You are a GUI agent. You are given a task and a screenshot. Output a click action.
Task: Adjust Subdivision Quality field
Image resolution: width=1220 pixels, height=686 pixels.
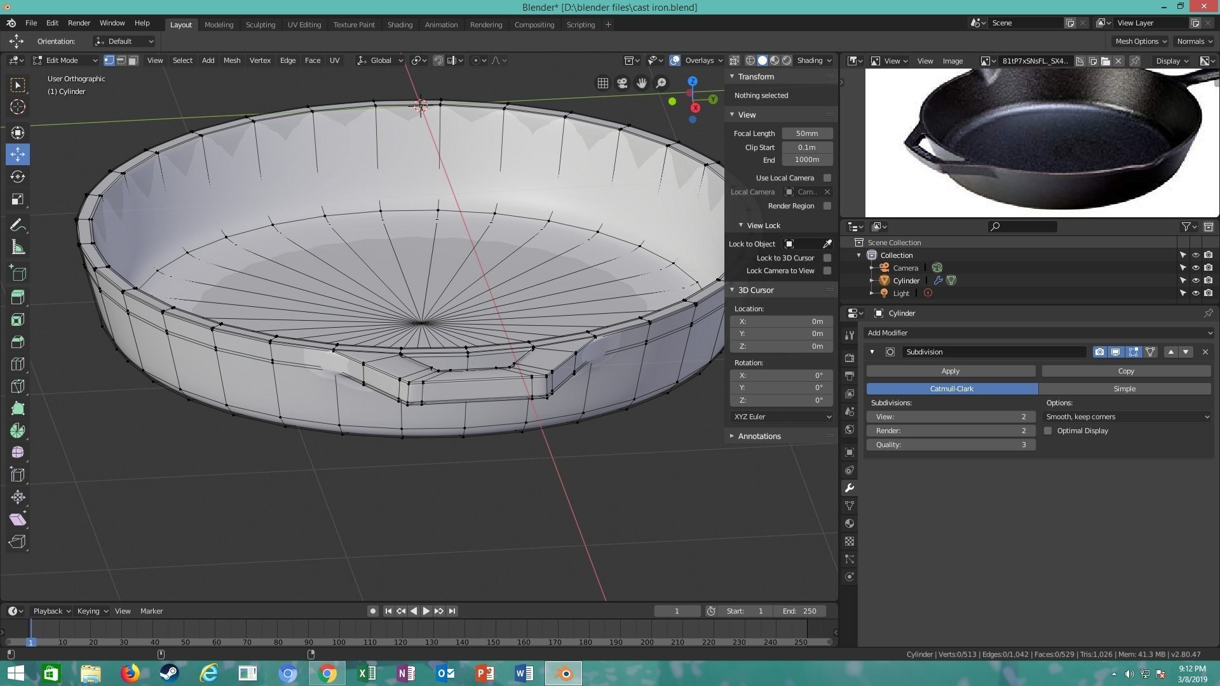point(951,445)
